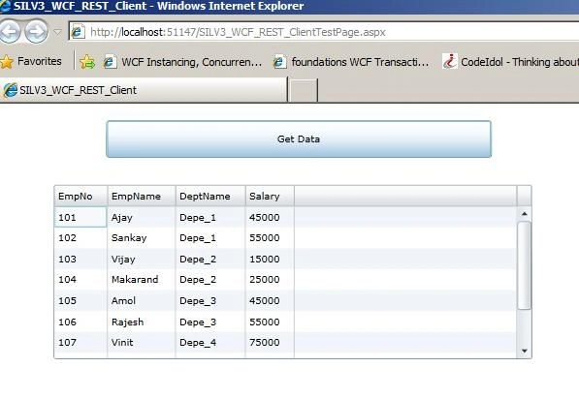Click the browser Forward arrow button
Screen dimensions: 579x399
[x=36, y=32]
